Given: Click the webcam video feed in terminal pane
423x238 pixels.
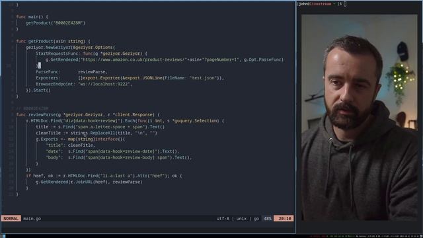Looking at the screenshot, I should pos(359,118).
